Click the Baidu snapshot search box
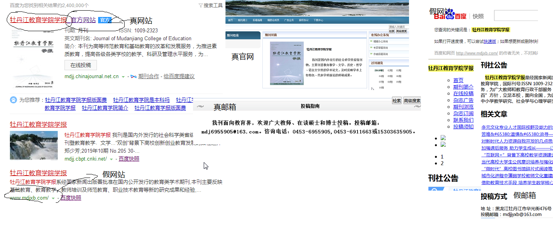This screenshot has width=553, height=232. [x=516, y=16]
